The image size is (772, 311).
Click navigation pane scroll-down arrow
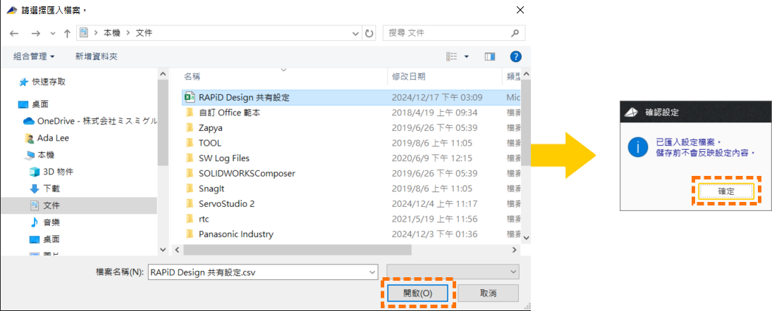(164, 250)
